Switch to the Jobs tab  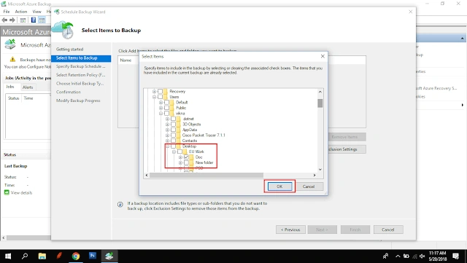pyautogui.click(x=10, y=87)
